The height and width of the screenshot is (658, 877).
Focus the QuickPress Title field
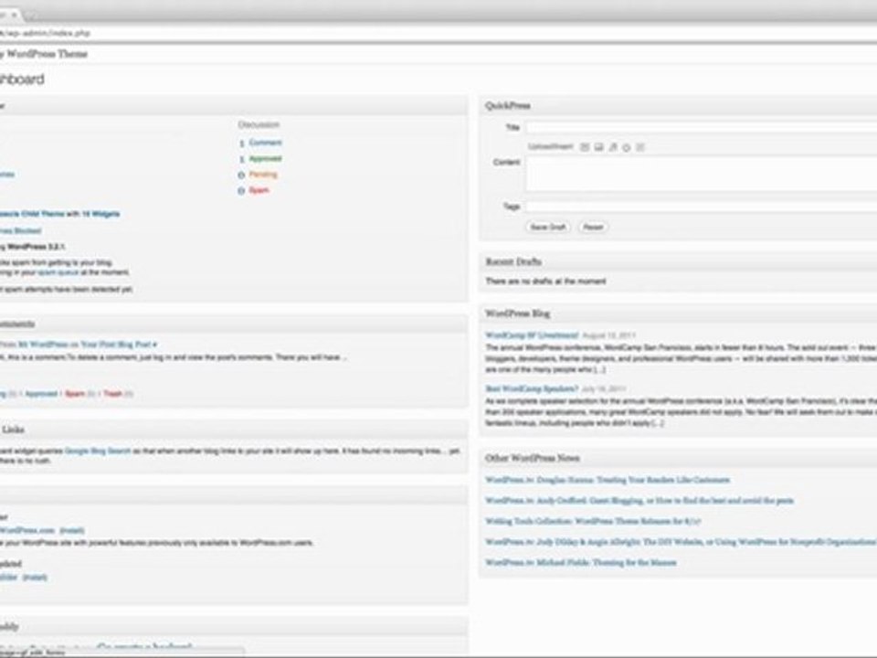tap(701, 128)
